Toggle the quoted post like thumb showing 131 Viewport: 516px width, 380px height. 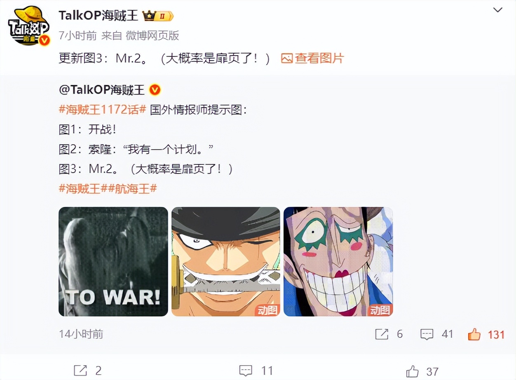point(474,334)
